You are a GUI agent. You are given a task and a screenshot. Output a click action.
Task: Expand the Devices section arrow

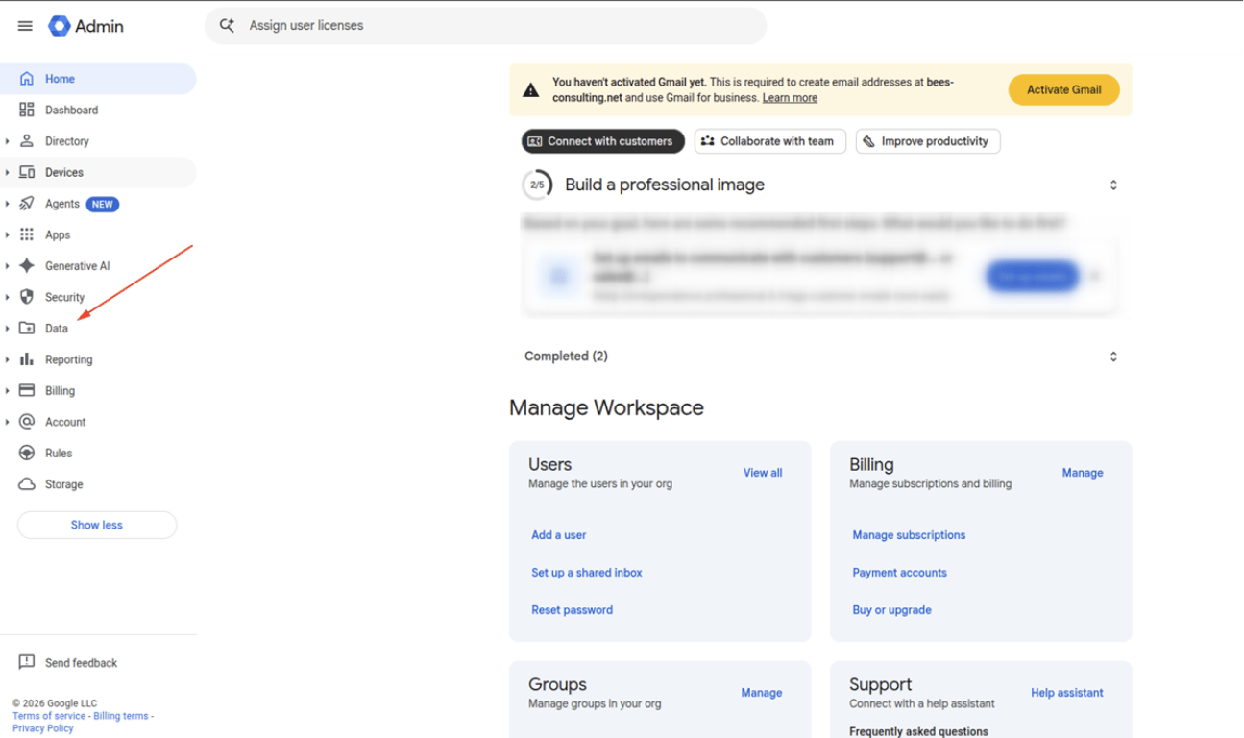coord(8,172)
